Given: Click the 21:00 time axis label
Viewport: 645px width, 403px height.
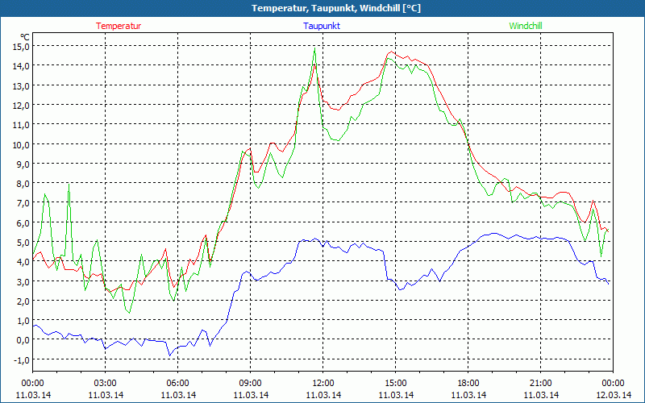Looking at the screenshot, I should click(540, 383).
